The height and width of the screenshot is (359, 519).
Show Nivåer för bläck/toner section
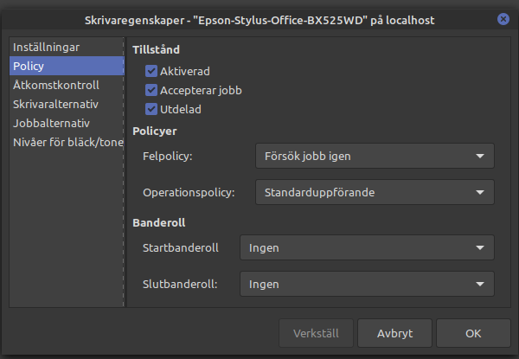tap(67, 142)
